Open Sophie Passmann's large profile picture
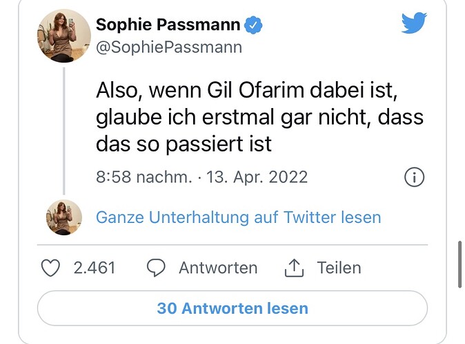This screenshot has height=344, width=465. [62, 36]
